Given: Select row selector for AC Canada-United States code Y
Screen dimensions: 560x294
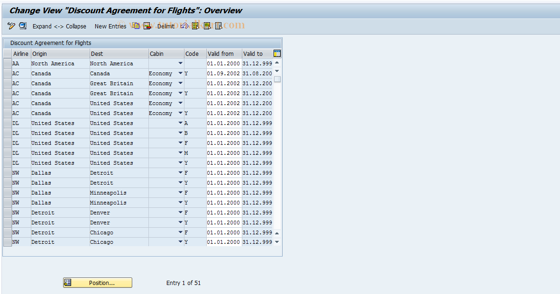Looking at the screenshot, I should [8, 113].
